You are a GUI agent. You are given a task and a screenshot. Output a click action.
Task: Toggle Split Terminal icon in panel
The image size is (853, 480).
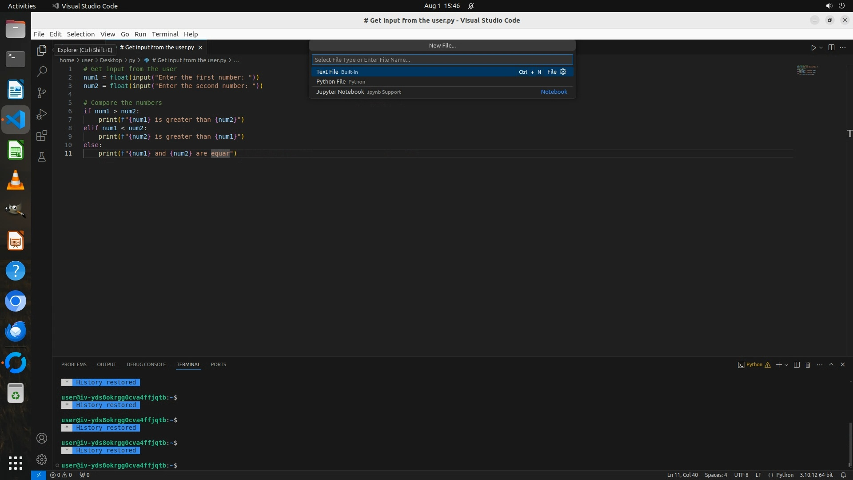(x=797, y=364)
